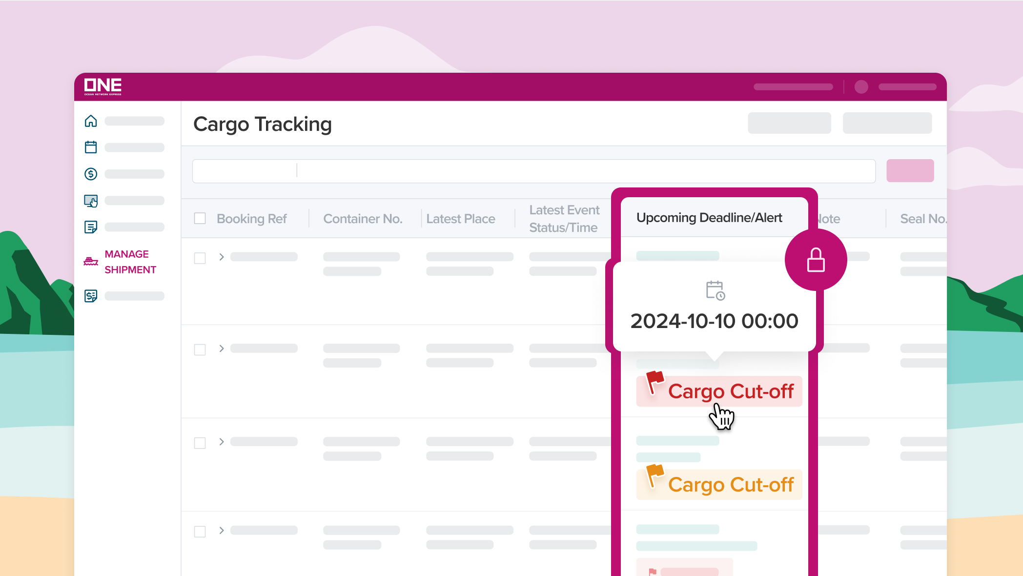The width and height of the screenshot is (1023, 576).
Task: Check the second table row checkbox
Action: click(x=200, y=350)
